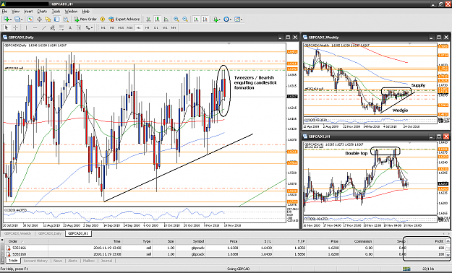452x273 pixels.
Task: Open the Journal terminal tab
Action: (106, 261)
